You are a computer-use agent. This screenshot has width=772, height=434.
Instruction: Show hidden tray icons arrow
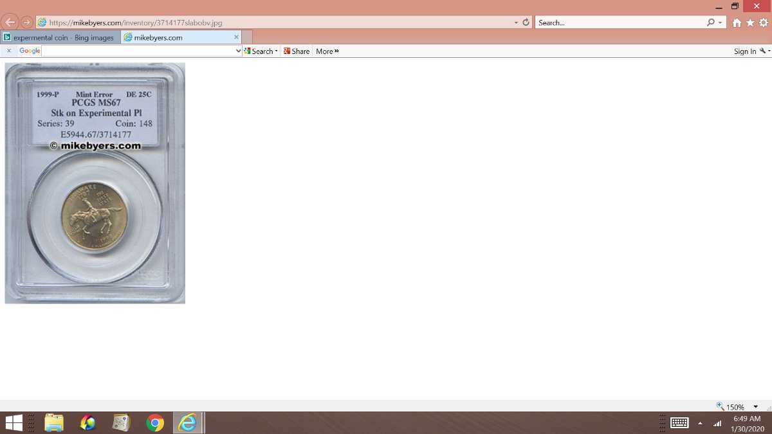tap(700, 423)
